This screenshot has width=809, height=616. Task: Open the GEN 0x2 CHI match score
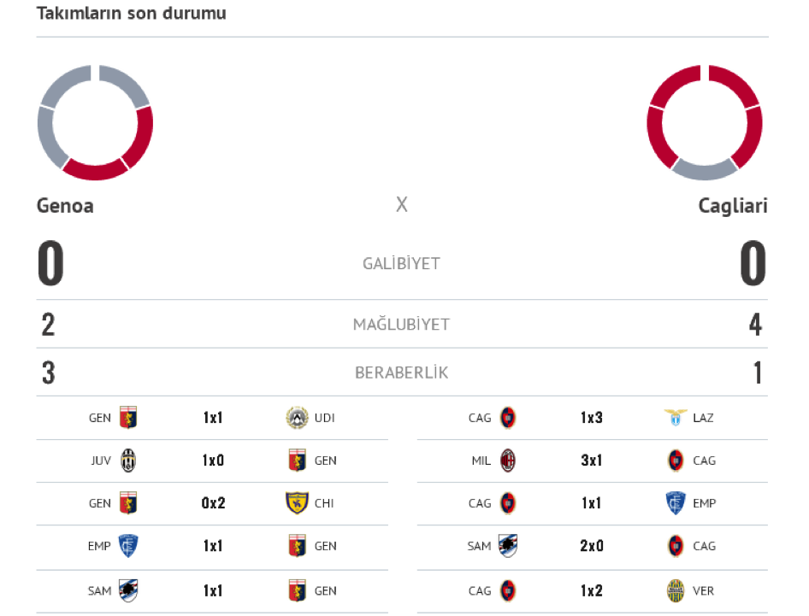point(213,503)
